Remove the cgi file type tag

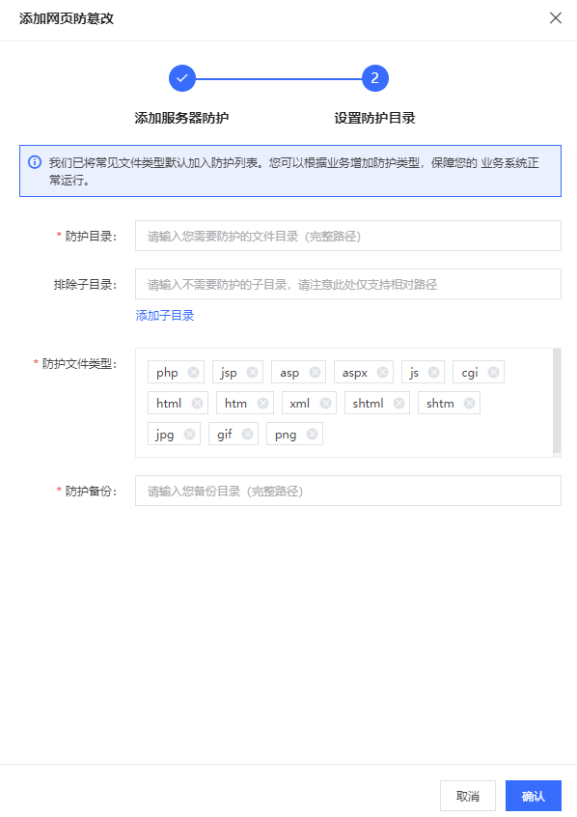click(493, 372)
